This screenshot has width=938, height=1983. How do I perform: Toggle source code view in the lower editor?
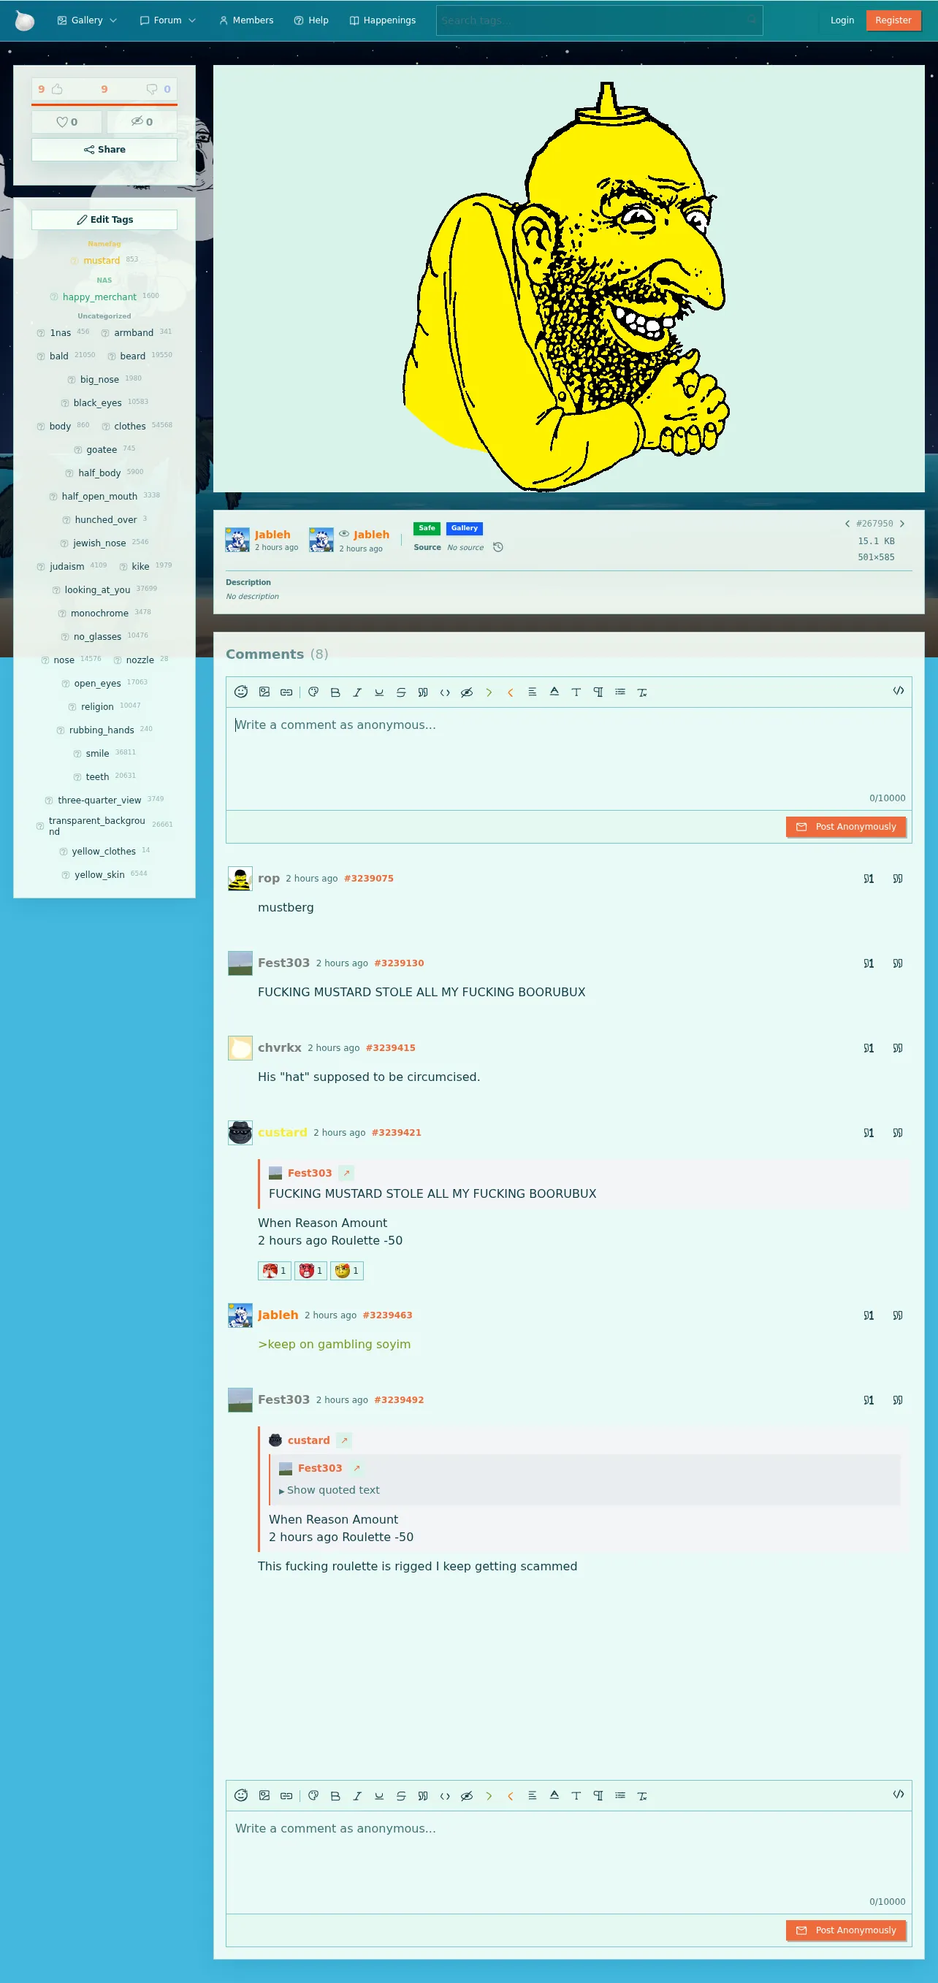[898, 1794]
